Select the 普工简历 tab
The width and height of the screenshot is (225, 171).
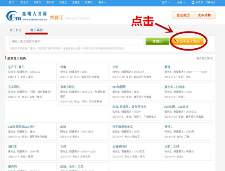pyautogui.click(x=36, y=30)
